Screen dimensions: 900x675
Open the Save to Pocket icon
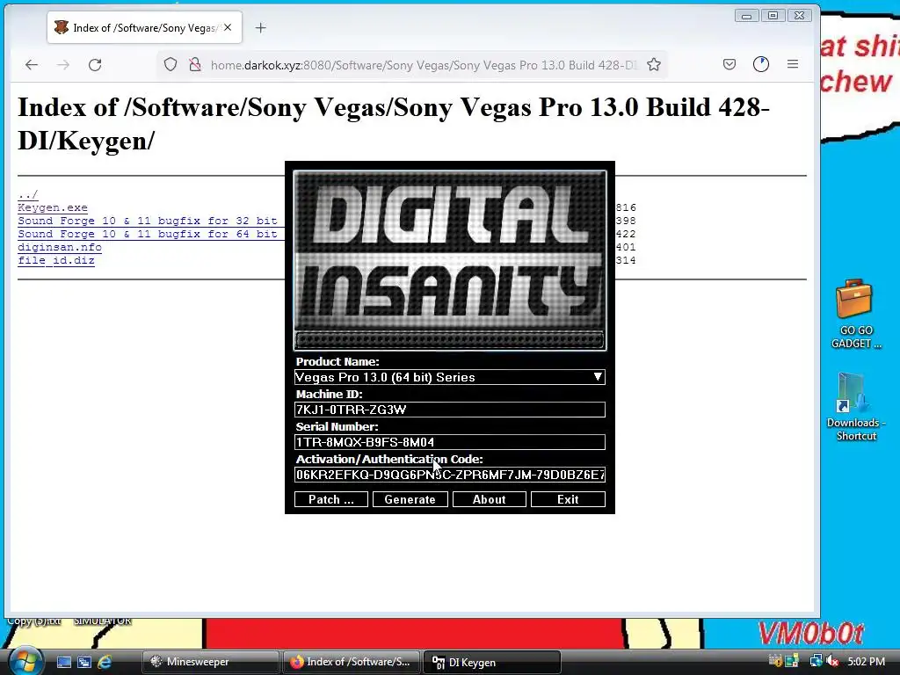click(x=729, y=64)
